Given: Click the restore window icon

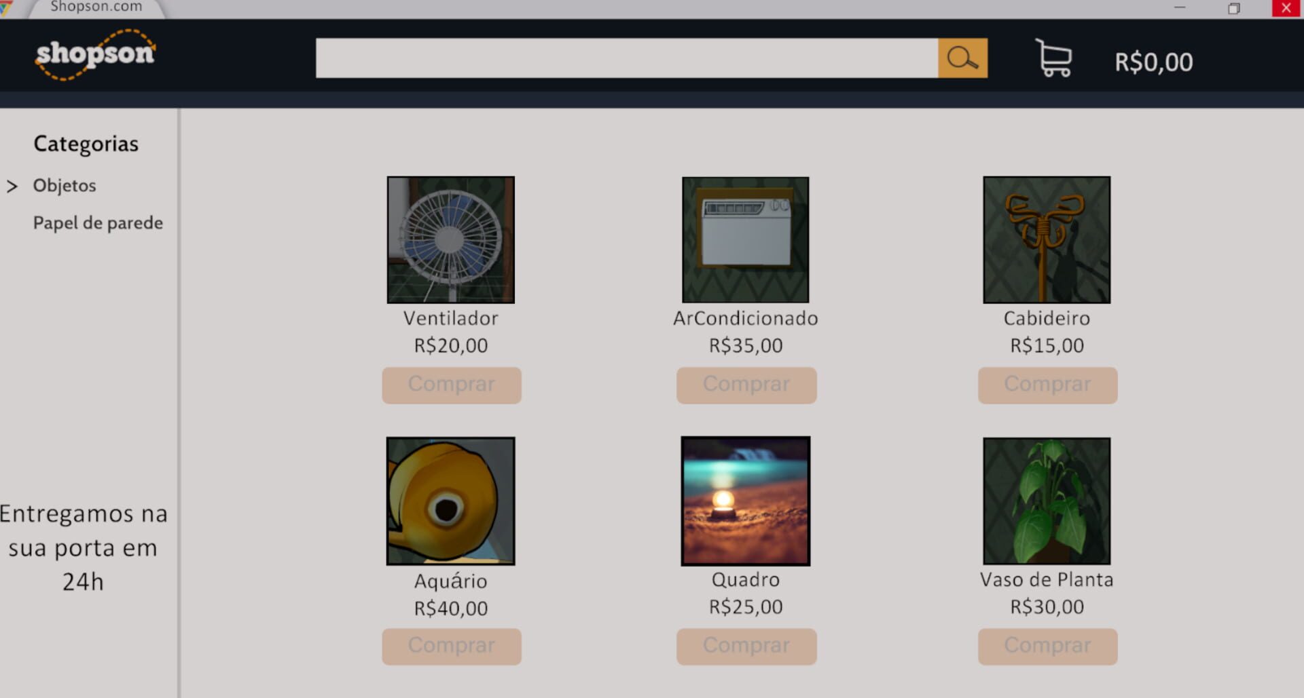Looking at the screenshot, I should pos(1233,8).
